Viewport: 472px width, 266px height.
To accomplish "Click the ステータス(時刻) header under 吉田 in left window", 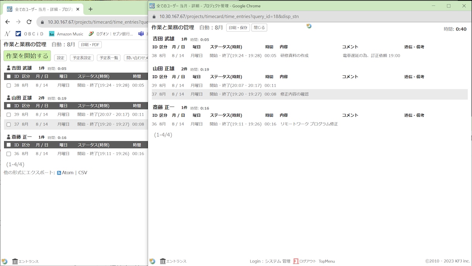I will pos(93,76).
